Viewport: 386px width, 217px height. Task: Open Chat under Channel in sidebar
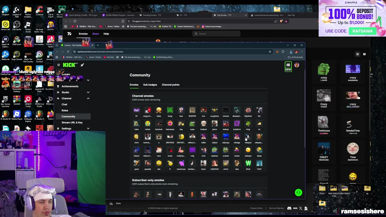(64, 104)
